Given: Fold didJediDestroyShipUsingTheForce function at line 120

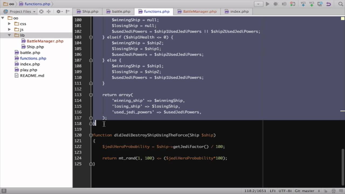Looking at the screenshot, I should click(91, 135).
